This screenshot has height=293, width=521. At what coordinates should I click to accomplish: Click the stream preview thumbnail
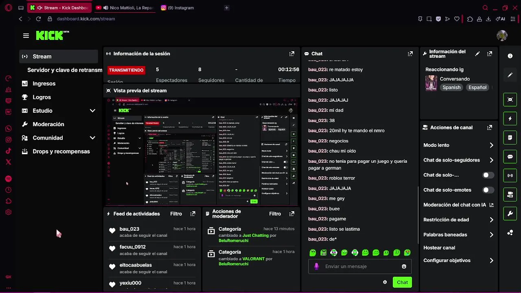pyautogui.click(x=202, y=151)
